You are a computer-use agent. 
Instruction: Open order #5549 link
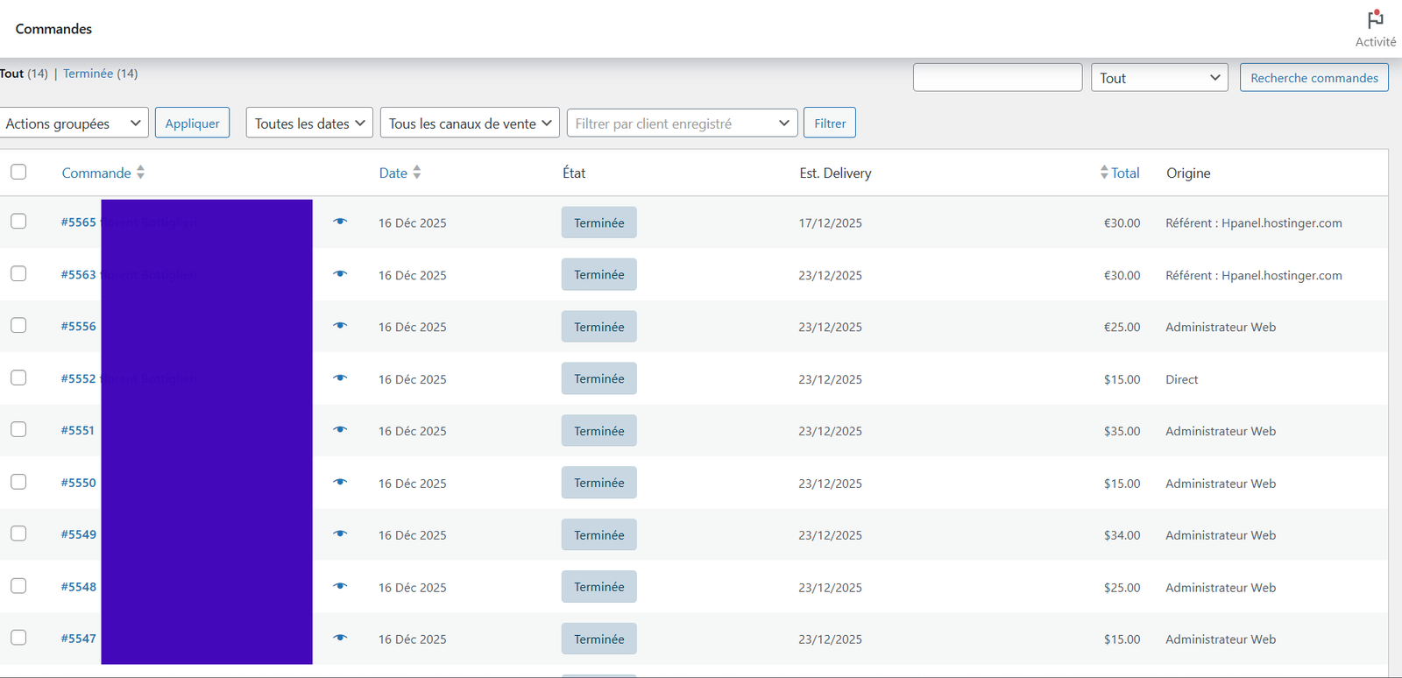point(79,534)
